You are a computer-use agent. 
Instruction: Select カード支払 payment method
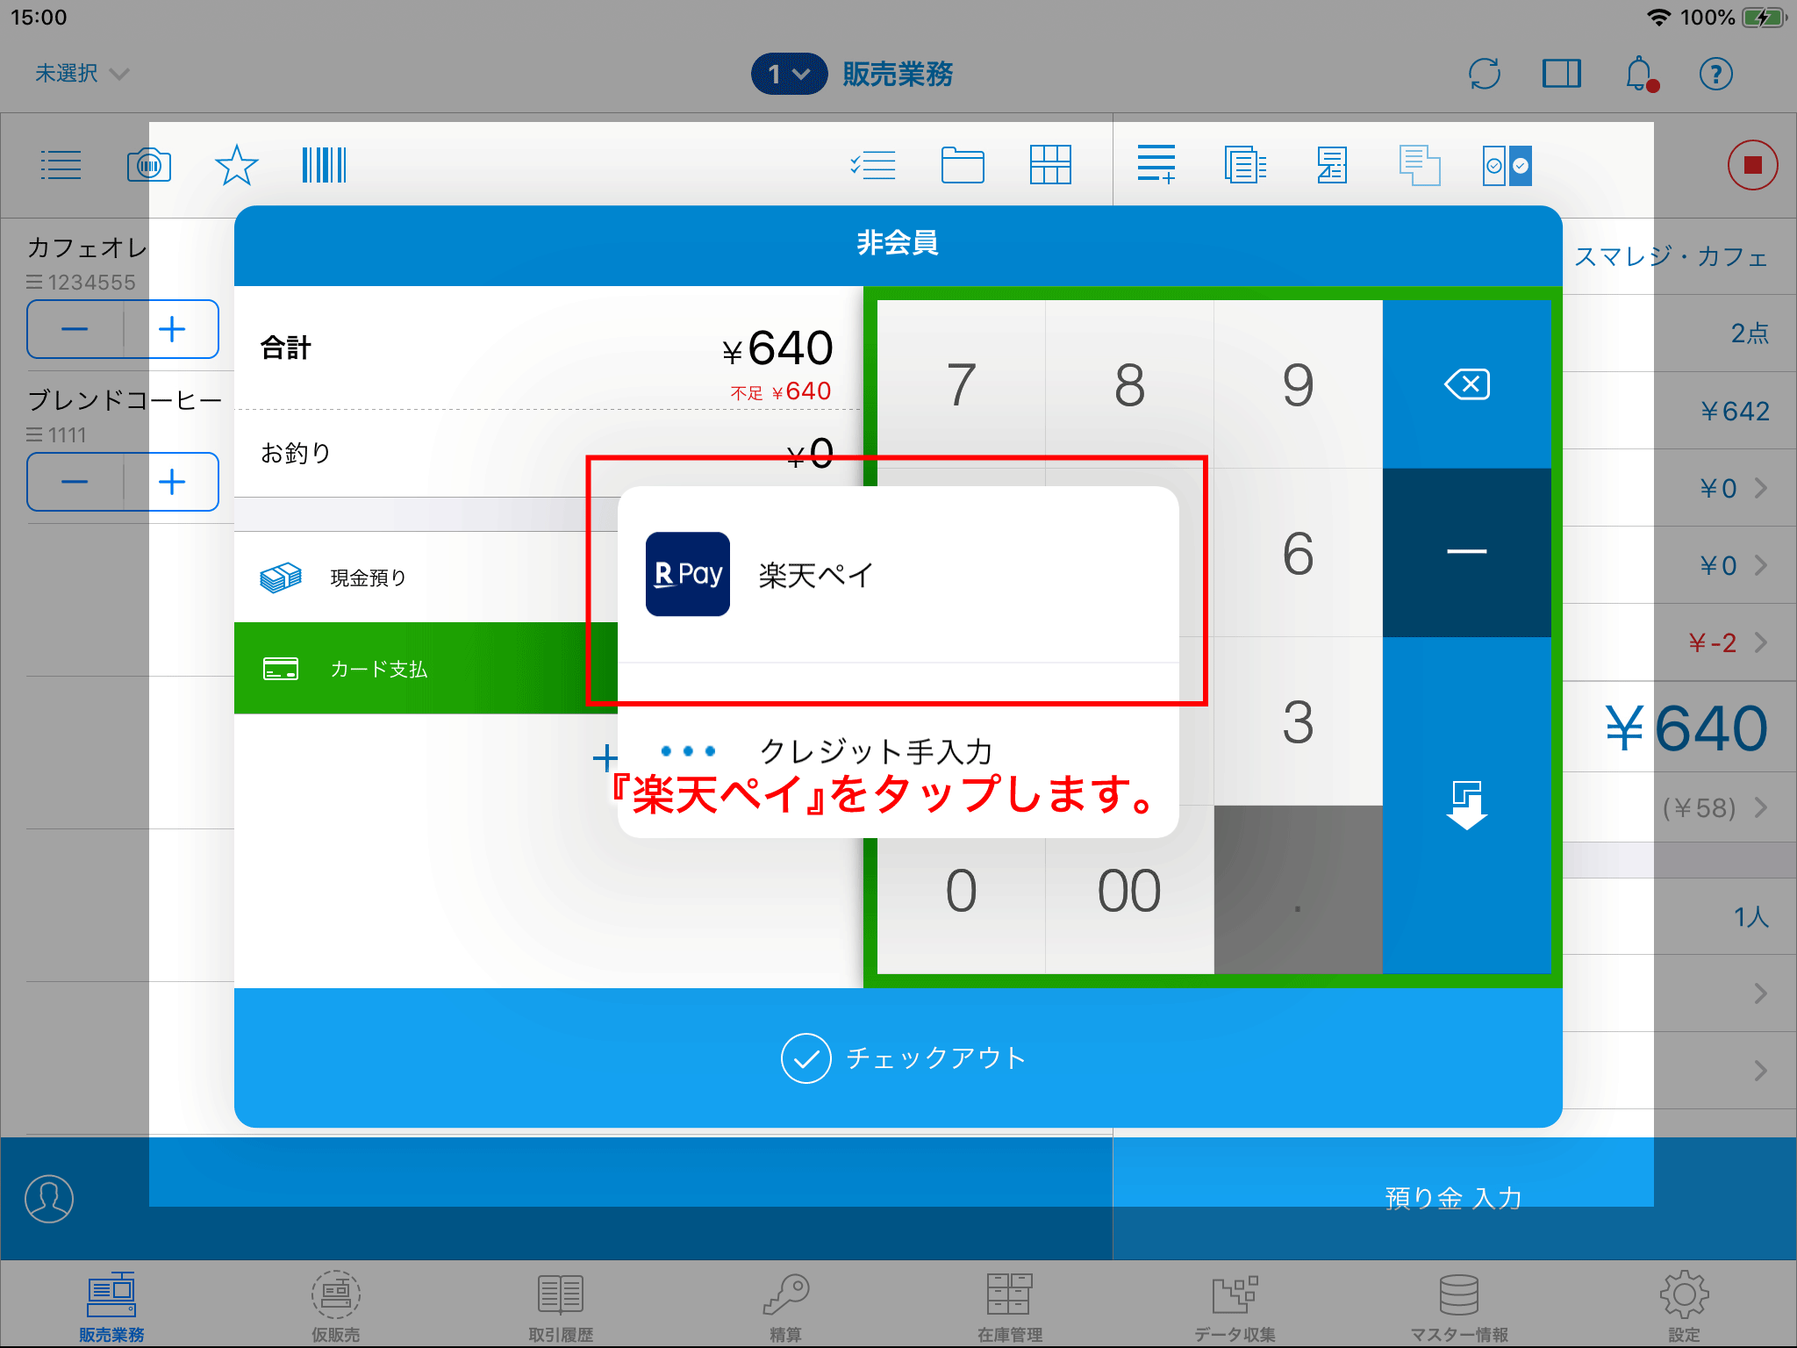426,669
